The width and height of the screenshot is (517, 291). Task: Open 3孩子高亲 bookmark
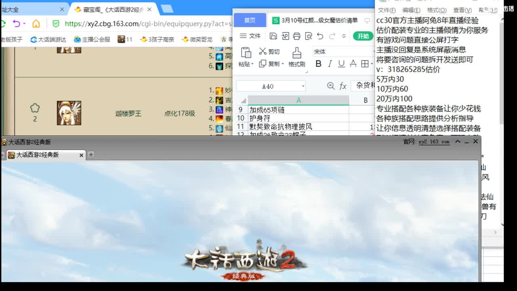[x=157, y=39]
